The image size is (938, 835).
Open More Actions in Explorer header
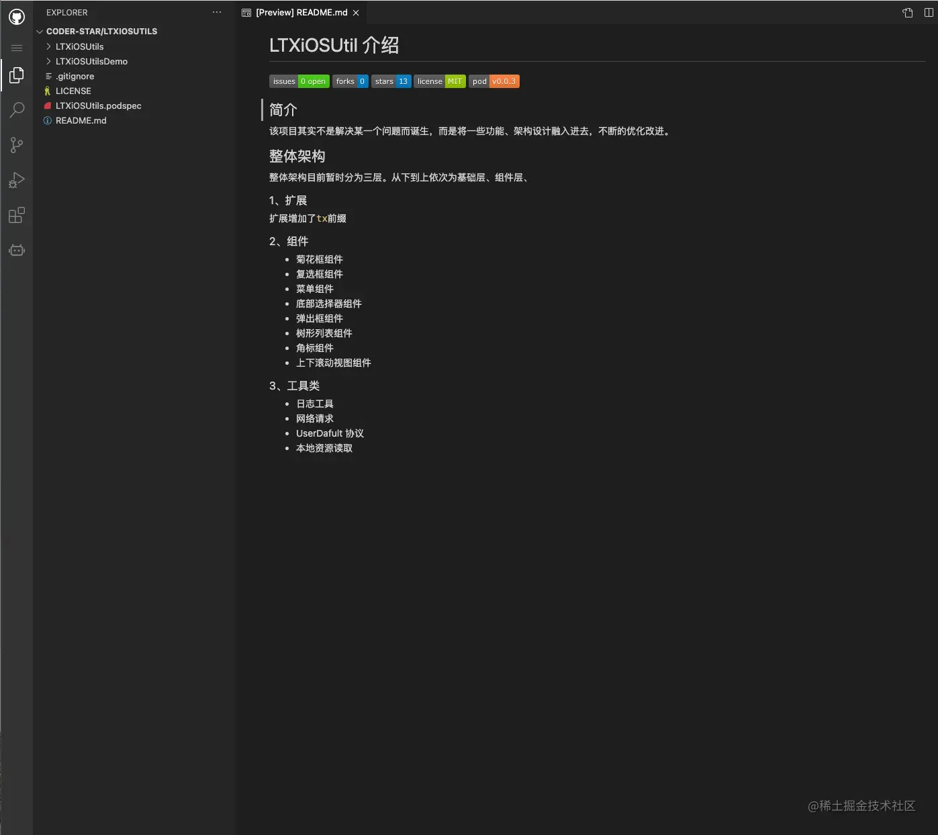coord(216,12)
